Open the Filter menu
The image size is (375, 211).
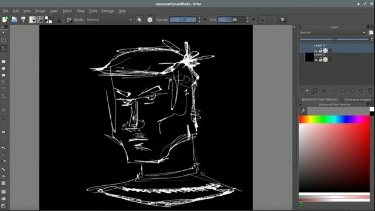click(x=80, y=11)
